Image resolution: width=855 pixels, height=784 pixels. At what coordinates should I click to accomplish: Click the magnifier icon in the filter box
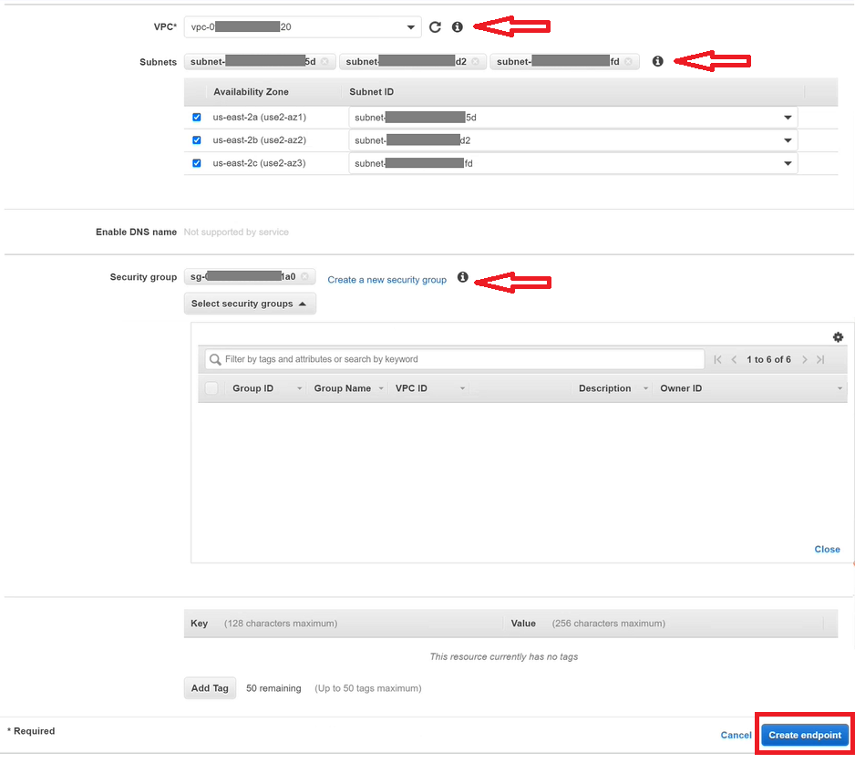pyautogui.click(x=213, y=359)
